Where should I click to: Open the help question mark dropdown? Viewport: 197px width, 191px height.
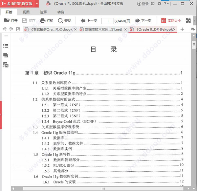166,4
